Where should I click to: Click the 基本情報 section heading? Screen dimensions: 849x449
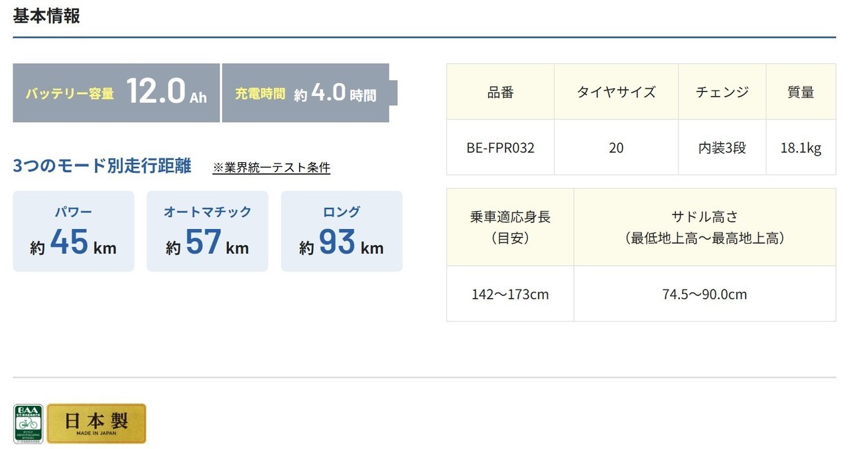(46, 16)
